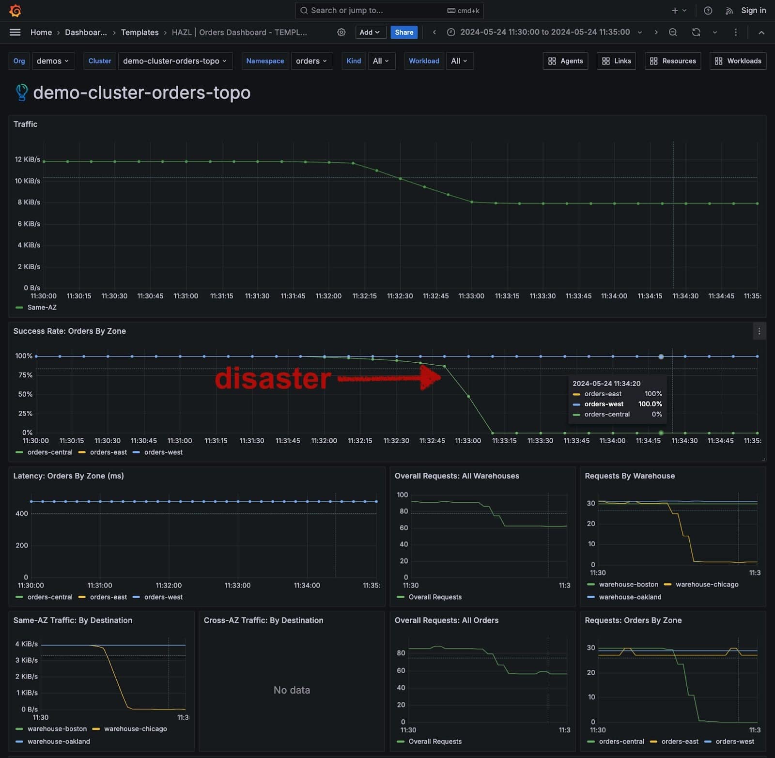This screenshot has width=775, height=758.
Task: Open the Links dashboard link
Action: tap(617, 61)
